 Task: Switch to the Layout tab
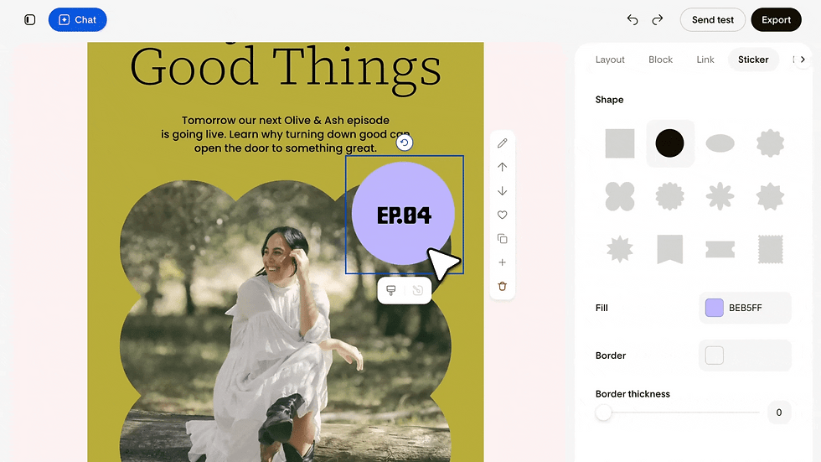click(610, 60)
